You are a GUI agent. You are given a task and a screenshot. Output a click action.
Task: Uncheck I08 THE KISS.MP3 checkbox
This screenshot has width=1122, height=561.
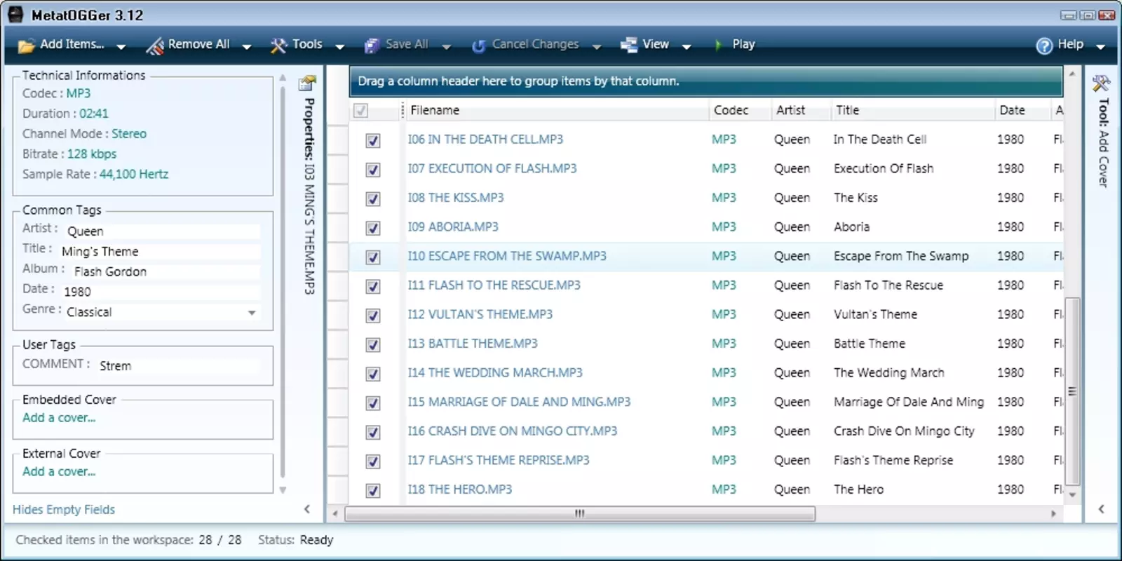coord(373,199)
